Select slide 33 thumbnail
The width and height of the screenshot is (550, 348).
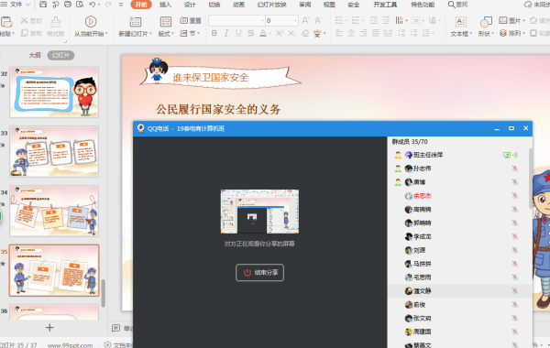pos(54,151)
